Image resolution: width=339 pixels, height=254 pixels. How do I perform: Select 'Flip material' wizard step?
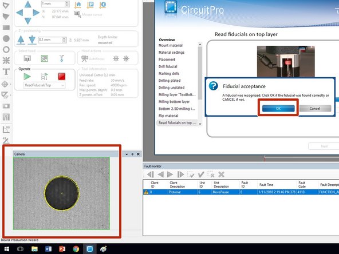pos(168,116)
